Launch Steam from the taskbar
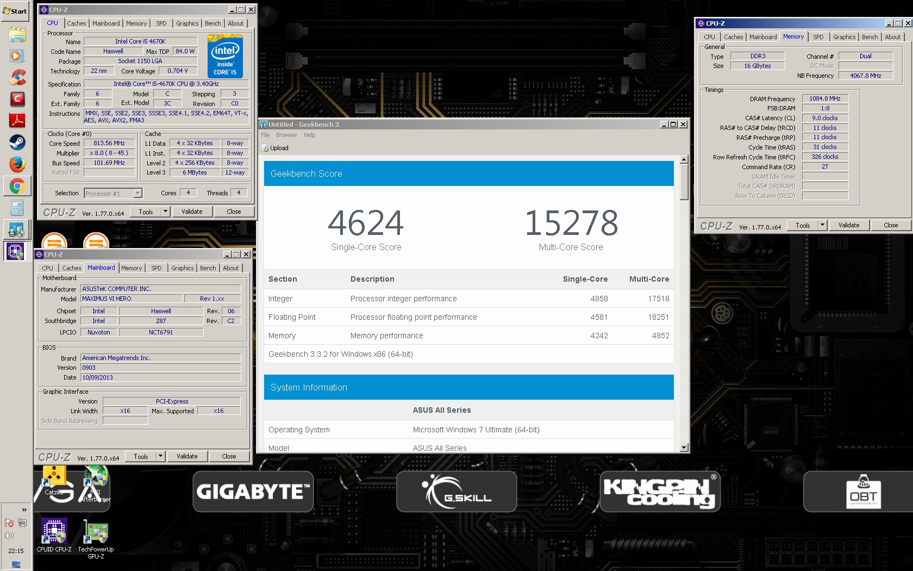Viewport: 913px width, 571px height. 17,142
